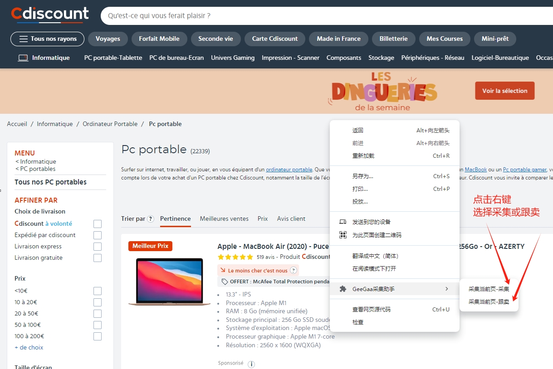Screen dimensions: 553x369
Task: Click the Informatique laptop icon
Action: (x=23, y=58)
